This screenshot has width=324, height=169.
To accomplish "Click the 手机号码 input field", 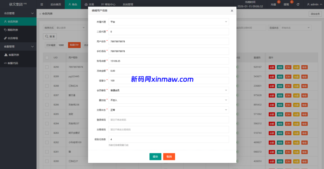I will pyautogui.click(x=169, y=51).
